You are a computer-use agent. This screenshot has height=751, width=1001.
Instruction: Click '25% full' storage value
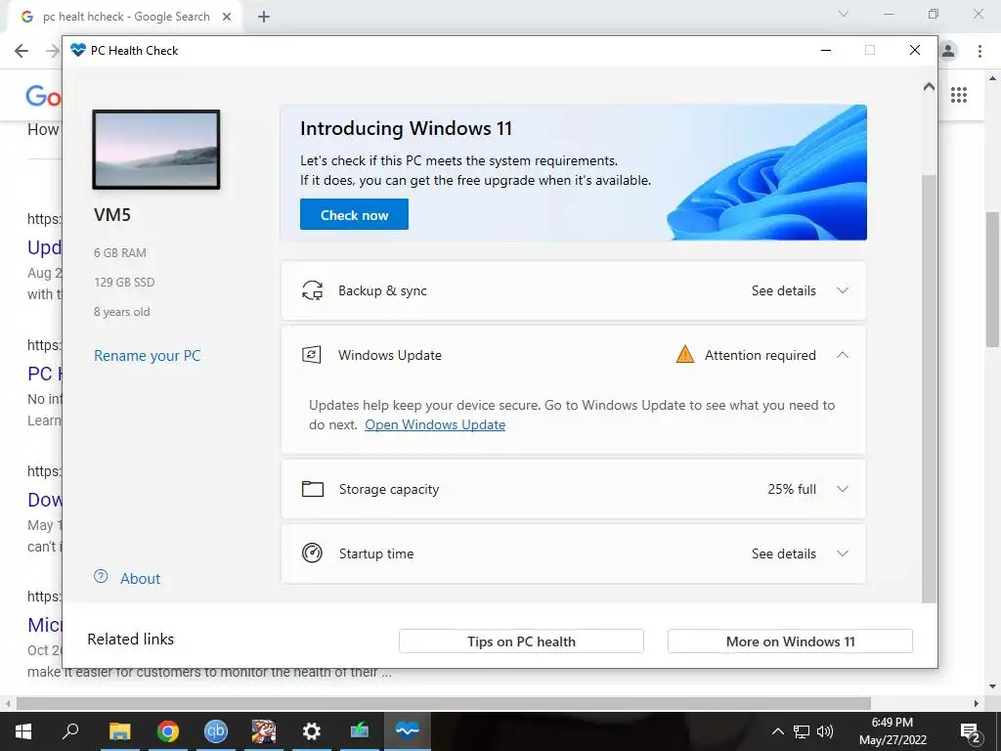[792, 489]
